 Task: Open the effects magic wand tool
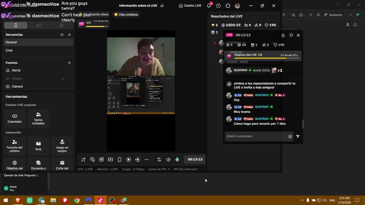(x=83, y=159)
